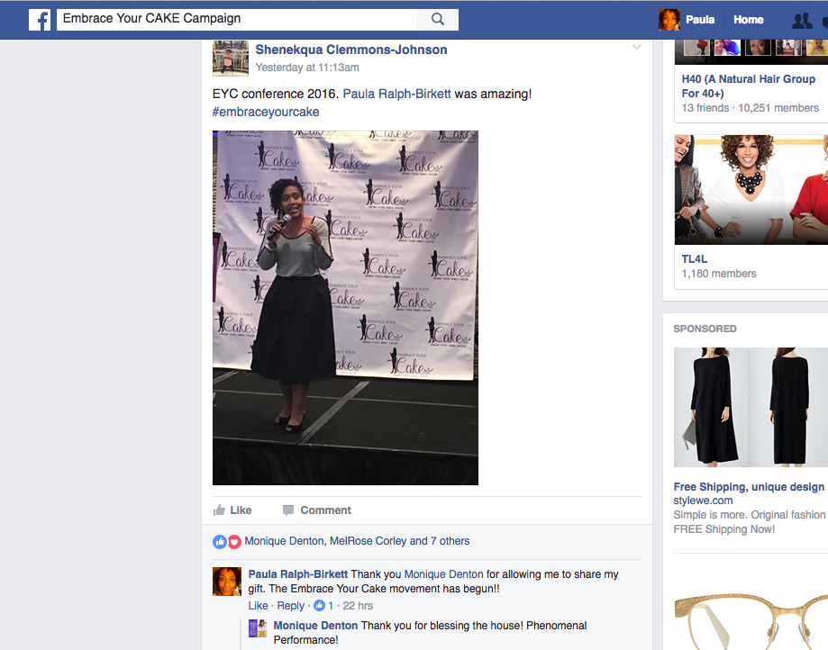
Task: Click the search field with 'Embrace Your CAKE Campaign'
Action: (x=237, y=19)
